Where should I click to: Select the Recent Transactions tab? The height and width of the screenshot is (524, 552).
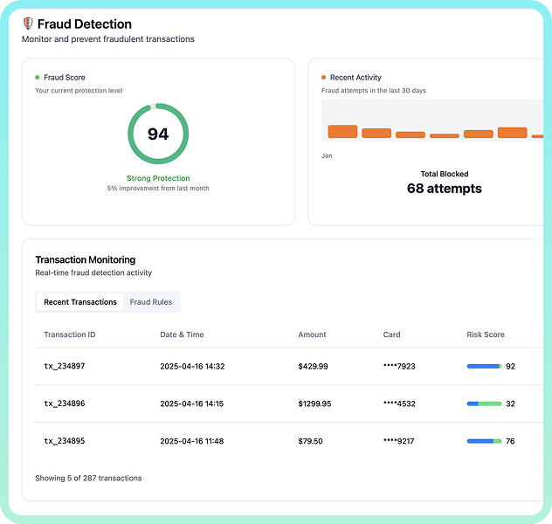tap(80, 302)
